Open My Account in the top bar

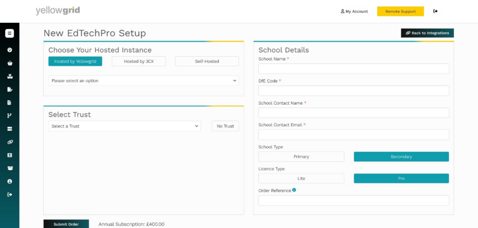[x=354, y=11]
